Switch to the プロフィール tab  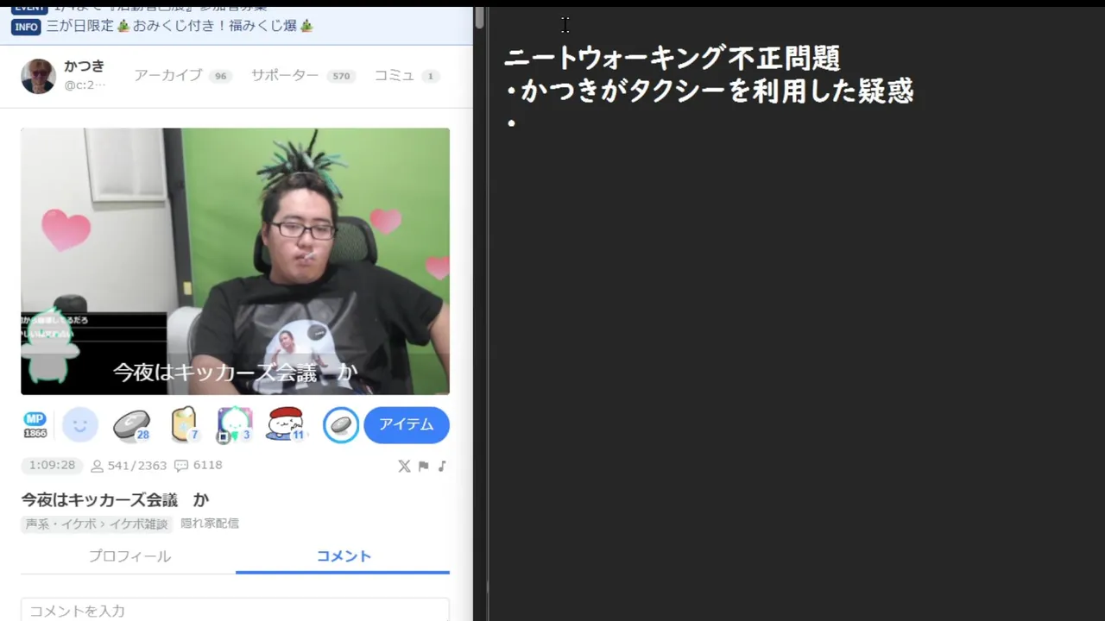click(129, 556)
